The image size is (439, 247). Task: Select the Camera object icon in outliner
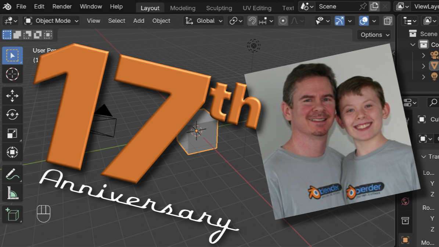coord(434,55)
